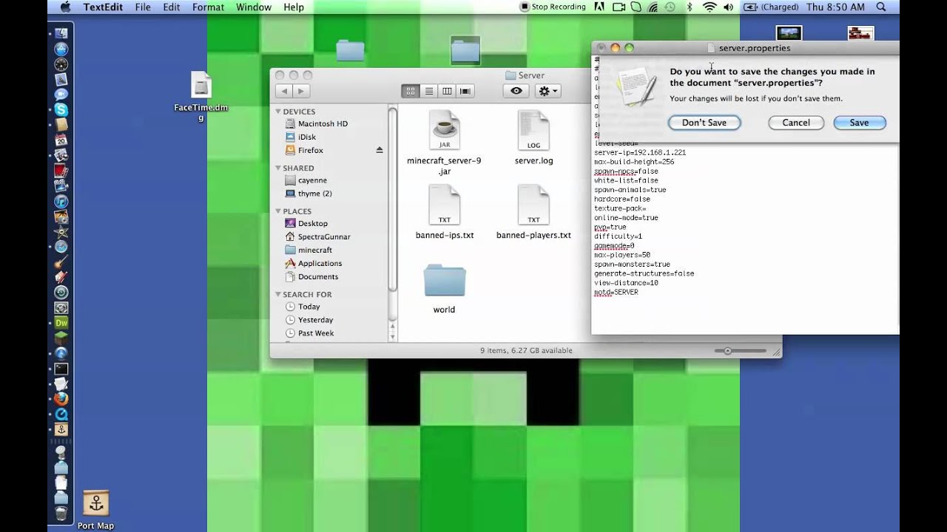This screenshot has height=532, width=947.
Task: Open Documents in Finder sidebar
Action: point(318,276)
